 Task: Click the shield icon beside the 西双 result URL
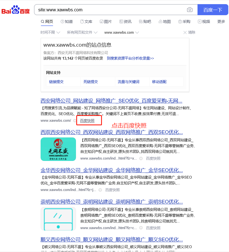tap(141, 158)
